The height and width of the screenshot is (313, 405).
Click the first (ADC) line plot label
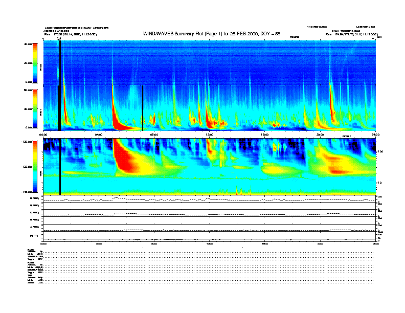click(x=35, y=198)
